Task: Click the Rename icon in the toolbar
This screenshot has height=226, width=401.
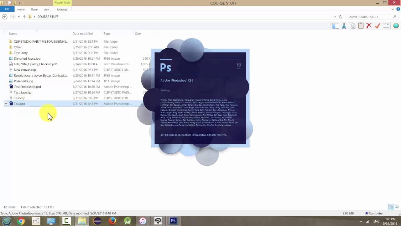Action: [x=386, y=26]
